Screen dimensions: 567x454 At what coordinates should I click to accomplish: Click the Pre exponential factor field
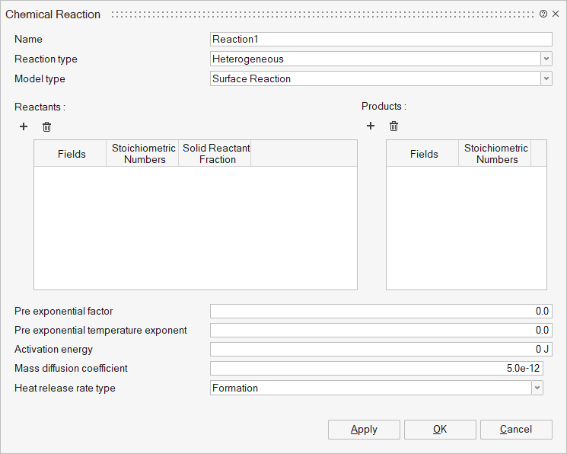(x=381, y=311)
